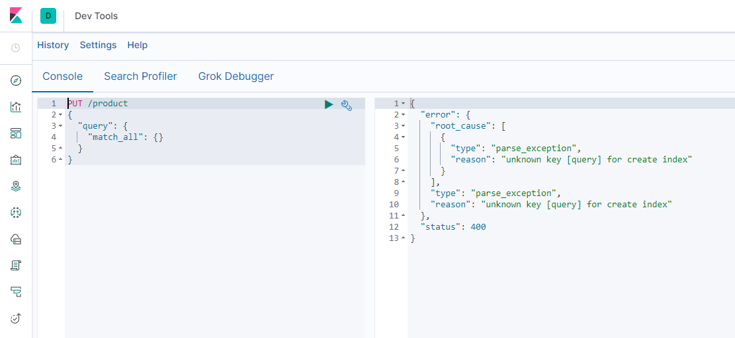Viewport: 735px width, 338px height.
Task: Click the "error" key in response
Action: tap(437, 114)
